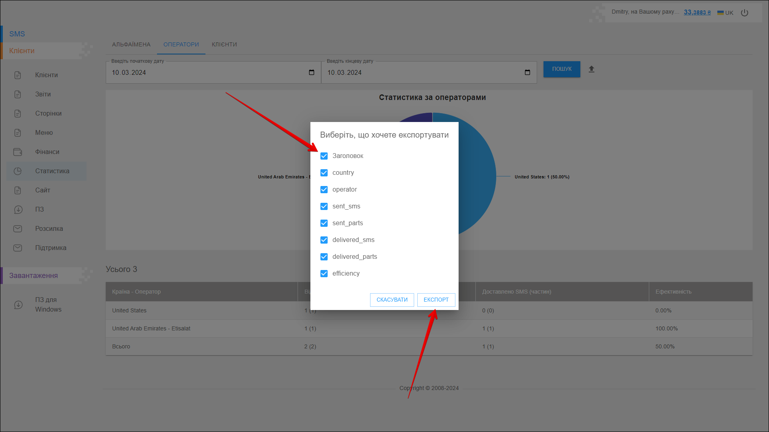Click the ПЗ download icon in sidebar
The image size is (769, 432).
click(x=18, y=210)
